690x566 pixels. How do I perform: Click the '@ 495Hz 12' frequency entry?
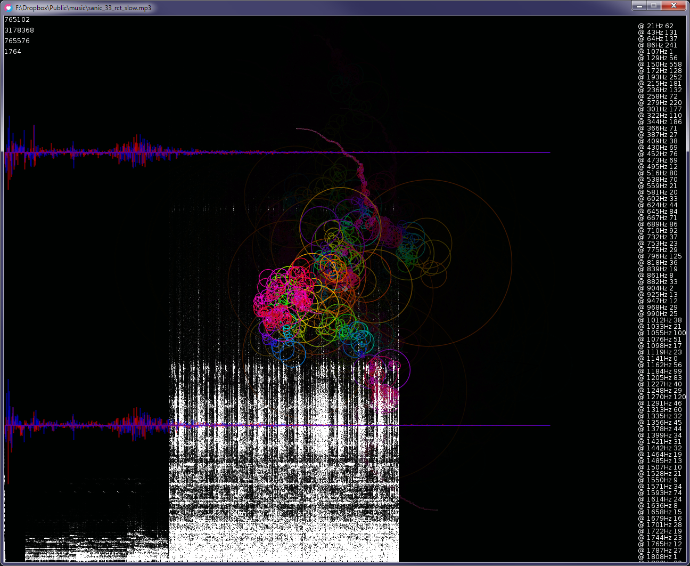pos(658,167)
